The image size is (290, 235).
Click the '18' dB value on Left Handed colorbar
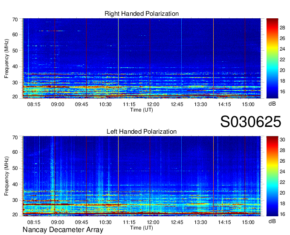282,203
